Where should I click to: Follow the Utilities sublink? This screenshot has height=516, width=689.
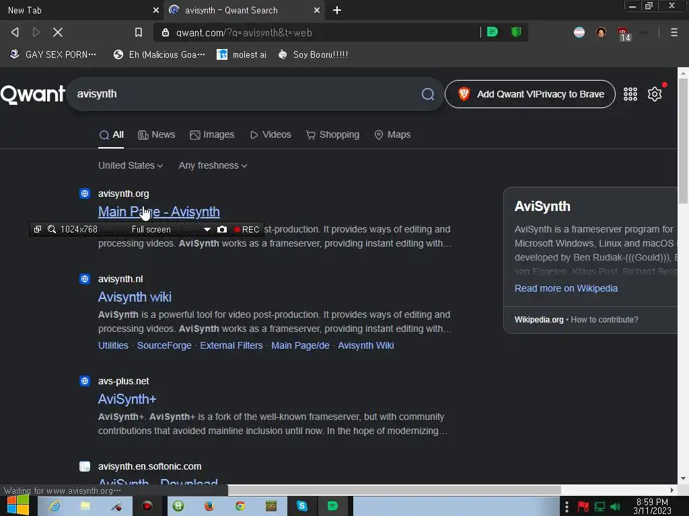click(x=113, y=346)
